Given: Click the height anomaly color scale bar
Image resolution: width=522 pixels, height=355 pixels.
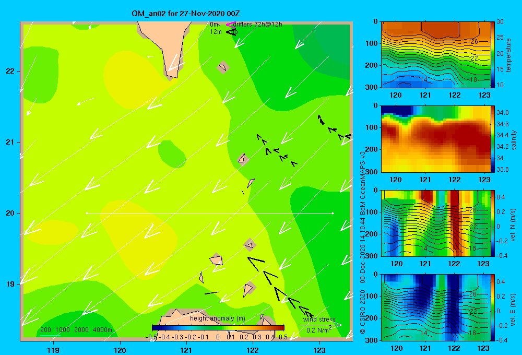Looking at the screenshot, I should pyautogui.click(x=218, y=328).
